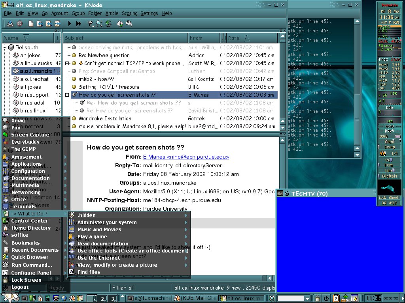Viewport: 405px width, 303px height.
Task: Open The GIMP from the K menu
Action: point(23,149)
